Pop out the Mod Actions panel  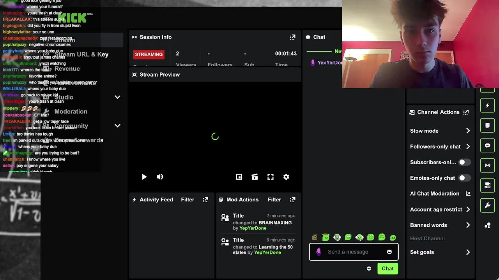coord(292,199)
